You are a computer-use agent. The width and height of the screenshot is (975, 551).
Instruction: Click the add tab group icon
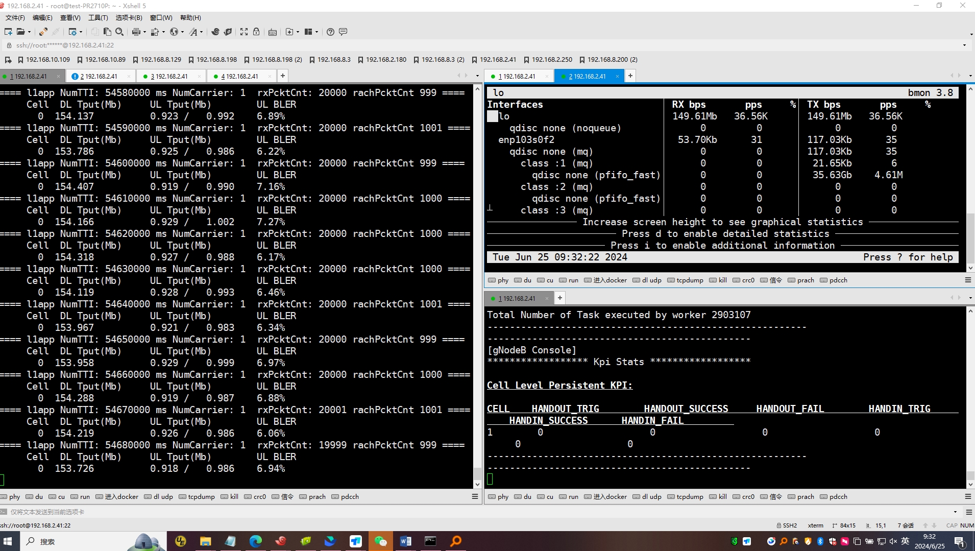tap(289, 32)
